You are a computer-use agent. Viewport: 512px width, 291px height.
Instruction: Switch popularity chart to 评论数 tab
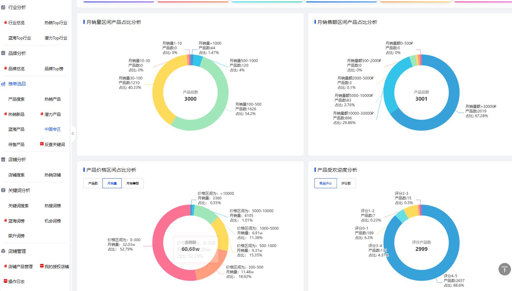pos(346,183)
